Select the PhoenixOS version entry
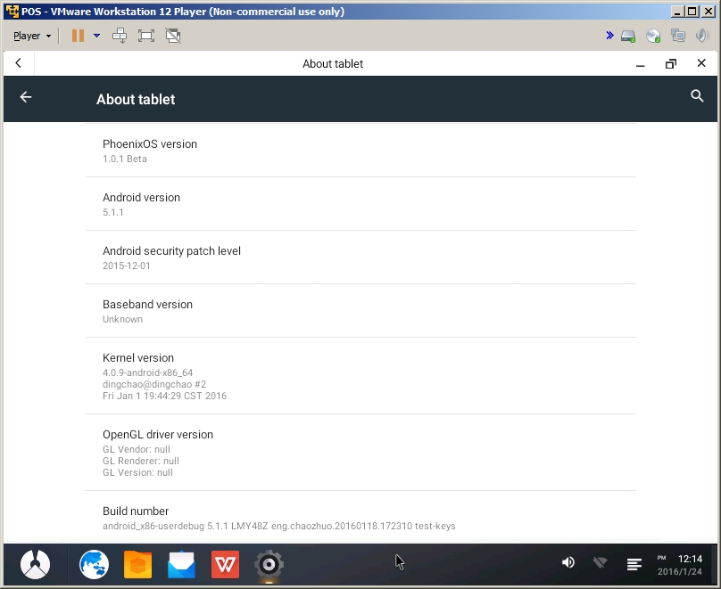Viewport: 721px width, 589px height. 360,151
